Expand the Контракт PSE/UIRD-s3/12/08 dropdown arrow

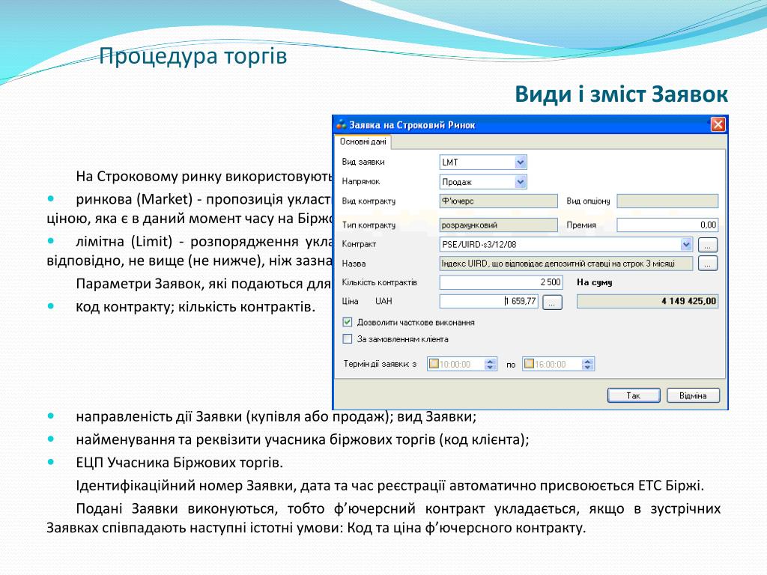click(686, 244)
